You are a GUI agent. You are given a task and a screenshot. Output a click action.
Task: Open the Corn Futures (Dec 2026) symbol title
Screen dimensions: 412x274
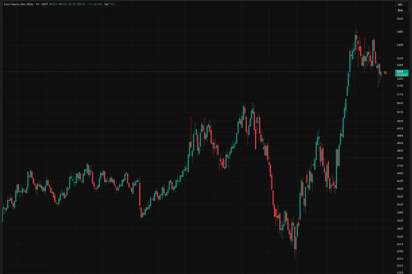pos(18,4)
